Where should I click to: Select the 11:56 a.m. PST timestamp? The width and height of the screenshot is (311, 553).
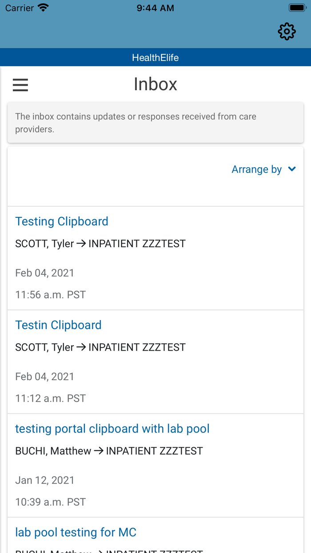(x=50, y=294)
